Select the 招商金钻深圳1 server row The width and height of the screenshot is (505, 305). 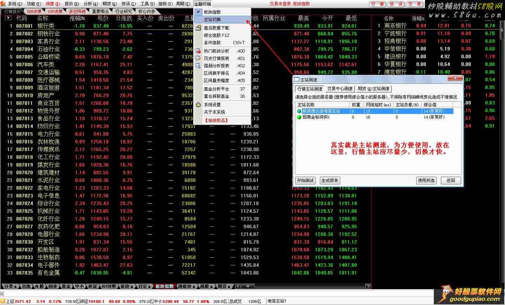(375, 117)
